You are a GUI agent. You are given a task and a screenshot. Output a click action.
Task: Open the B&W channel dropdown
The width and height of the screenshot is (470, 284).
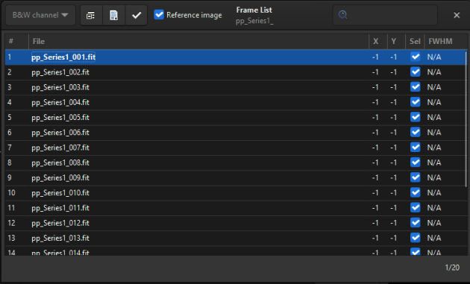pos(40,15)
